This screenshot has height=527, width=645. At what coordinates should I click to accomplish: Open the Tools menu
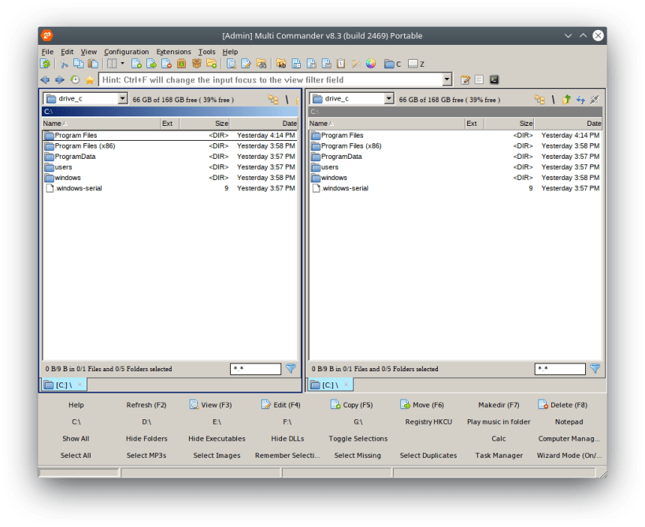(206, 52)
